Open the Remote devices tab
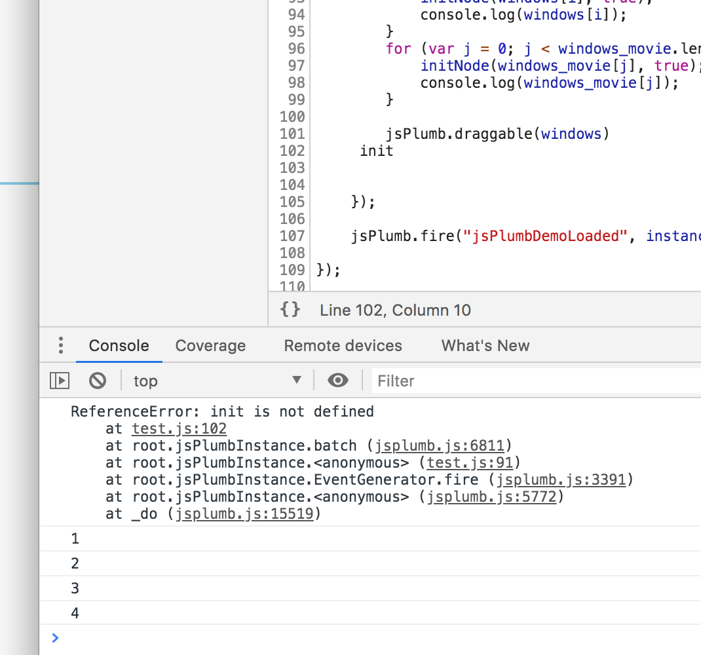The width and height of the screenshot is (701, 655). click(343, 345)
